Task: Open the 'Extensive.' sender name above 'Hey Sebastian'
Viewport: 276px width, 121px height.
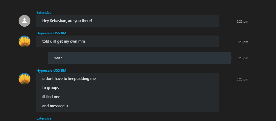Action: click(x=44, y=13)
